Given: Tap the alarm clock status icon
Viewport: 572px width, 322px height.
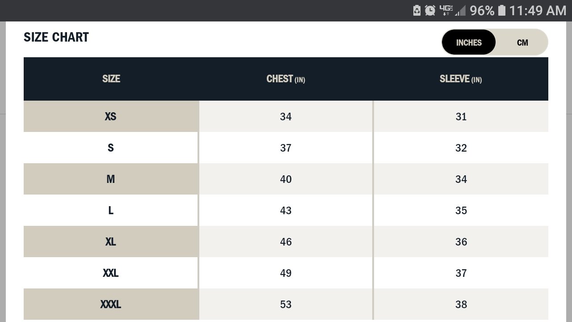Looking at the screenshot, I should [430, 10].
